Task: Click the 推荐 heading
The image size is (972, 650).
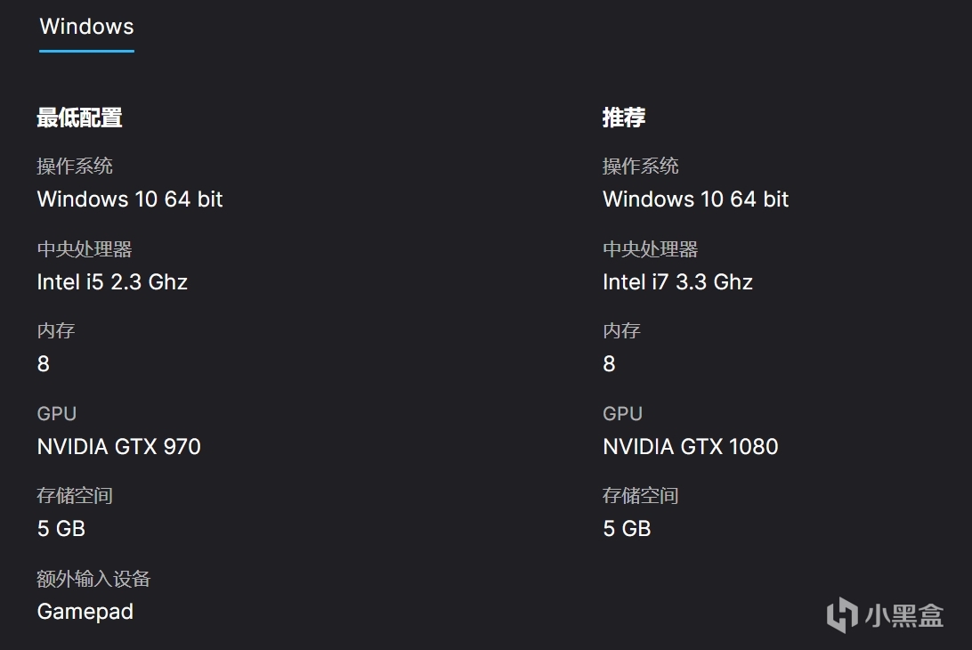Action: (624, 118)
